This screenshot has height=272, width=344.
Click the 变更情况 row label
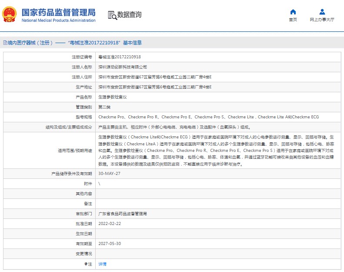coord(84,254)
